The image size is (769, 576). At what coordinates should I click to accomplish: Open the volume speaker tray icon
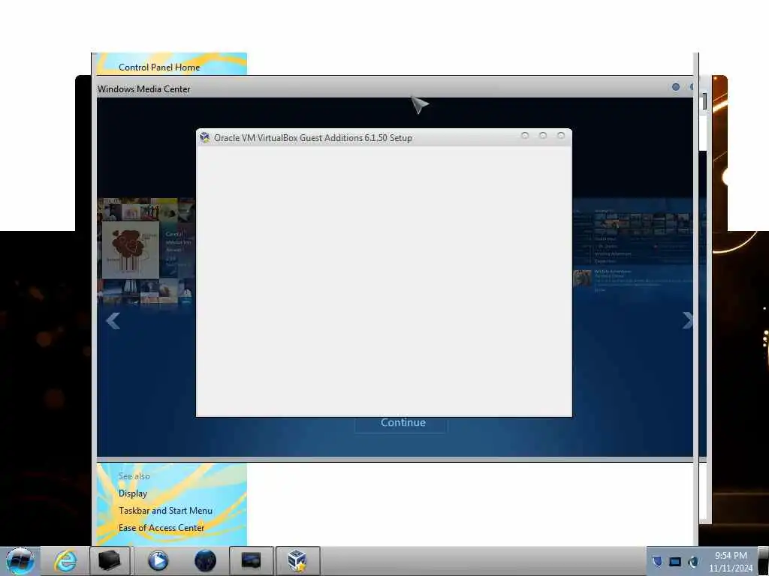click(x=693, y=562)
